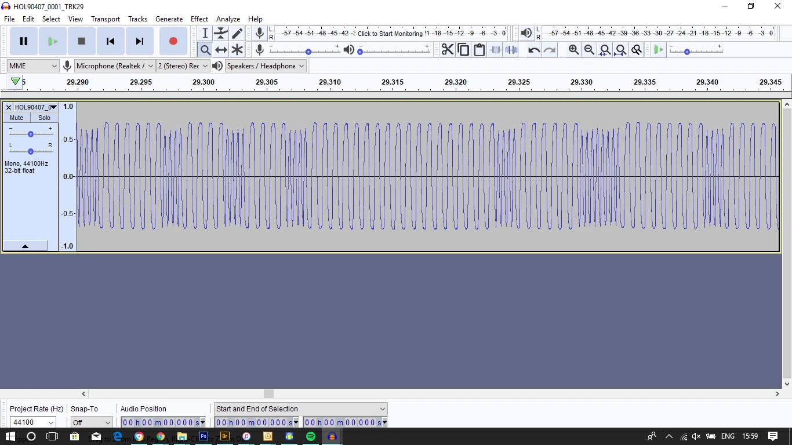The image size is (792, 445).
Task: Open the MME audio host dropdown
Action: pos(33,66)
